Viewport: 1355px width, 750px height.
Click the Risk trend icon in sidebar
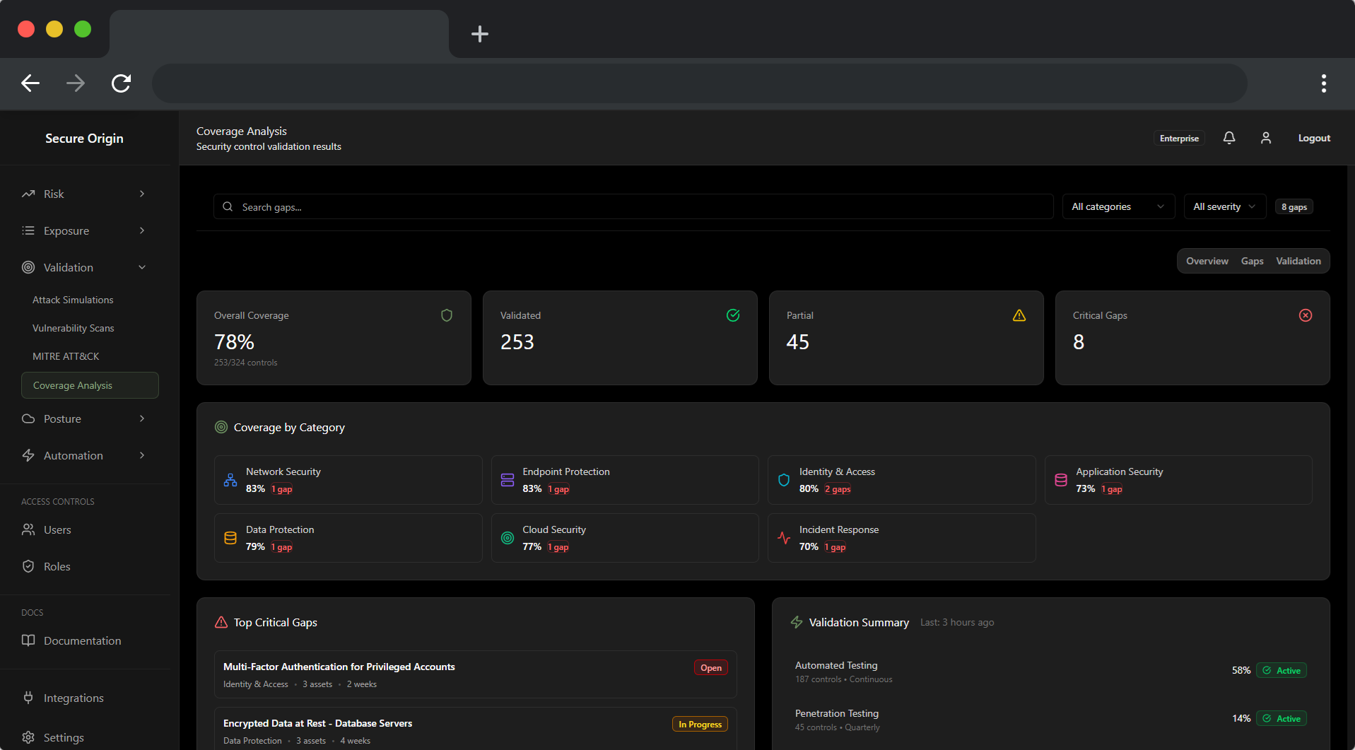28,194
